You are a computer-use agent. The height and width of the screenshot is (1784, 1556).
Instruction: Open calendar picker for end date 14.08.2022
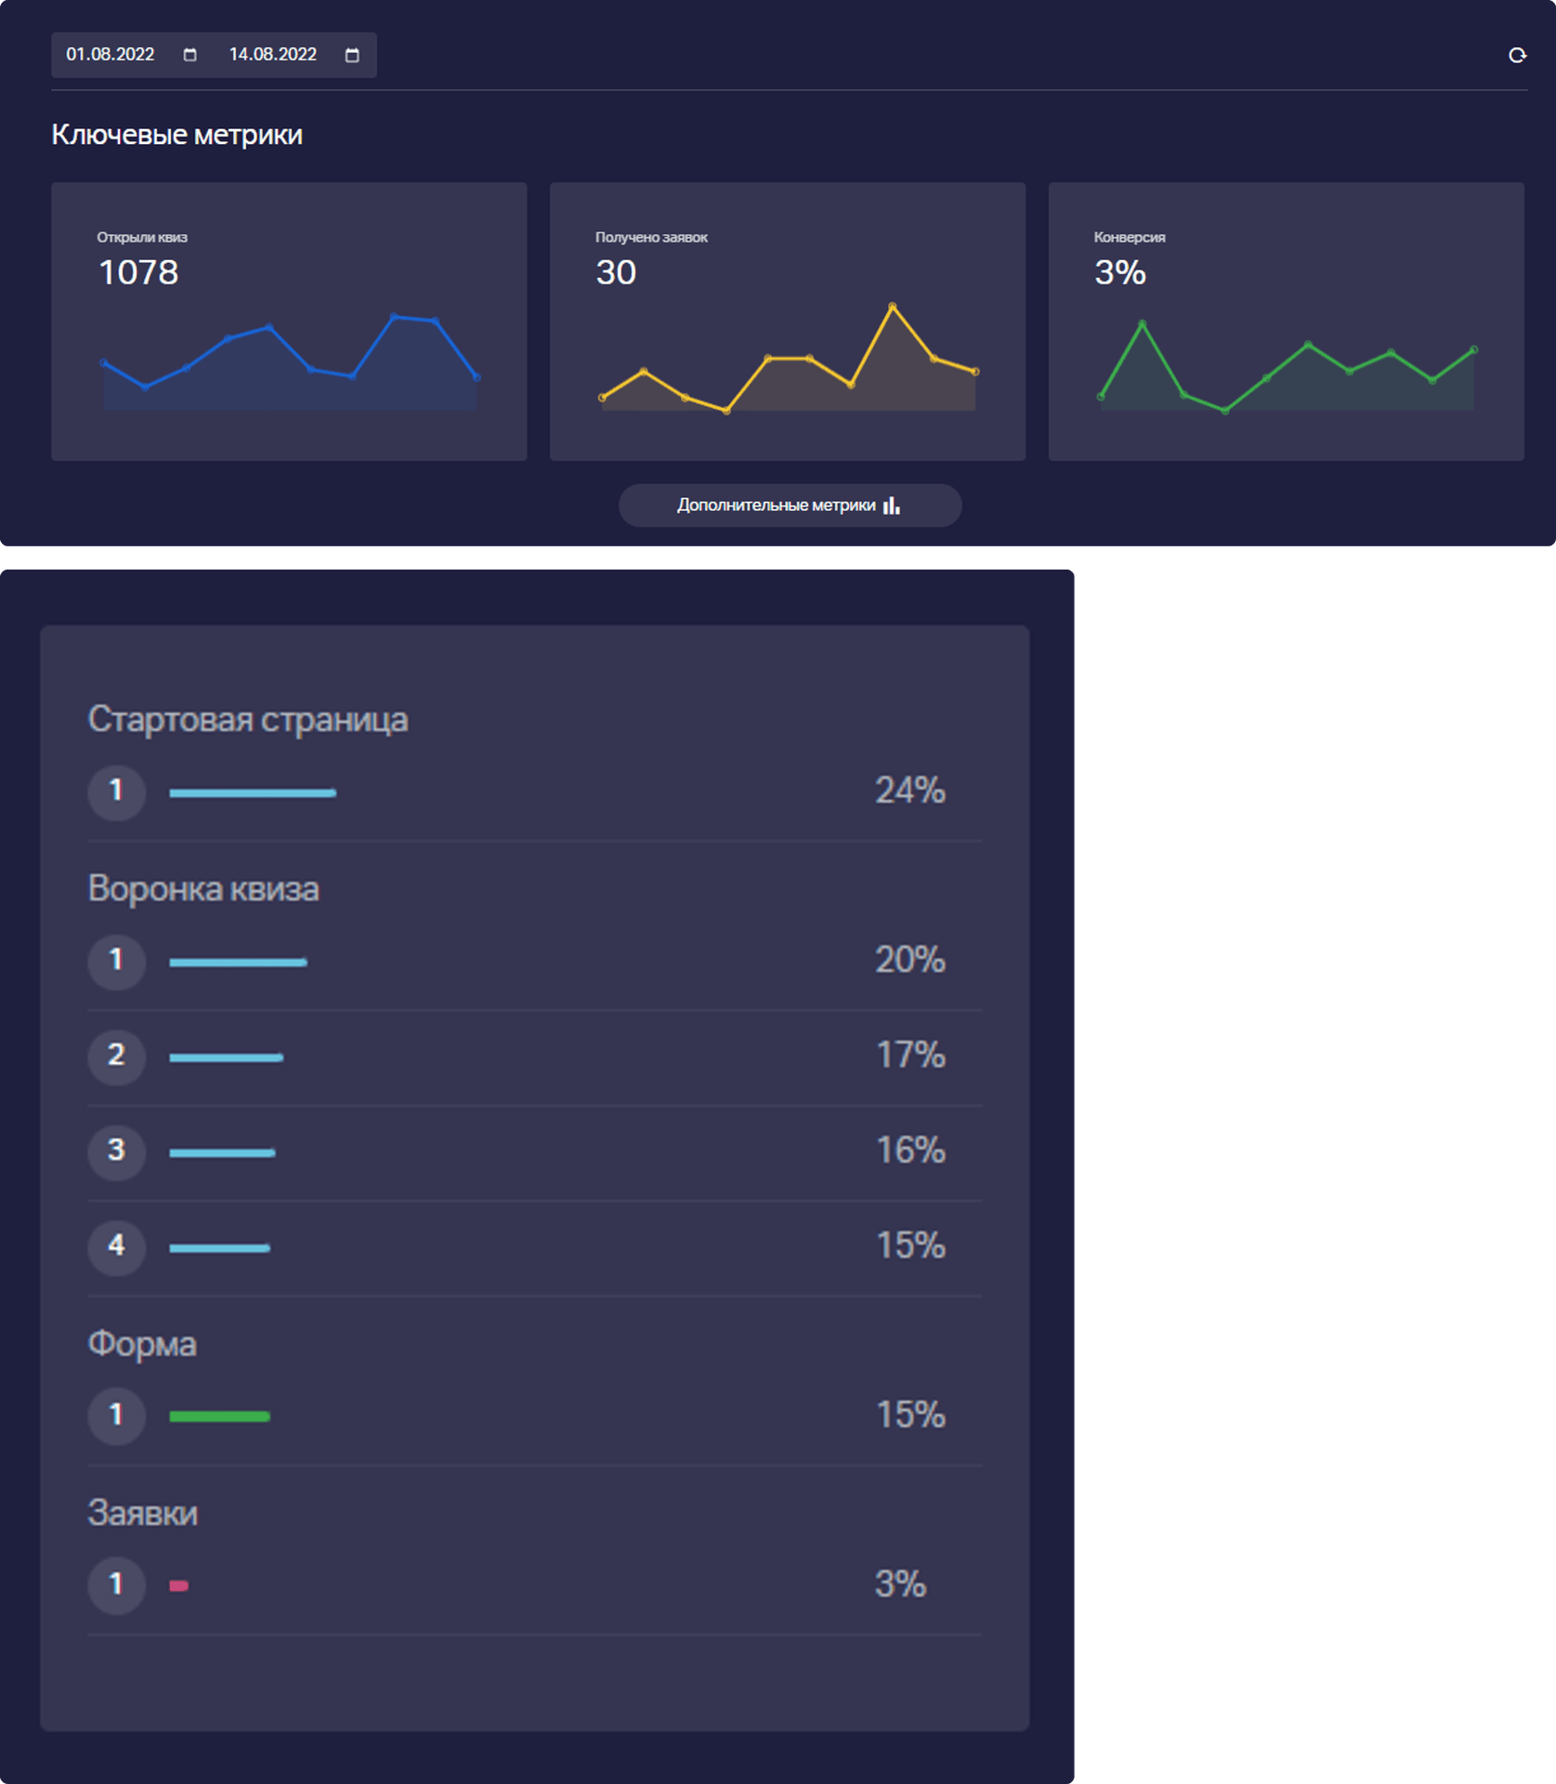pyautogui.click(x=352, y=55)
